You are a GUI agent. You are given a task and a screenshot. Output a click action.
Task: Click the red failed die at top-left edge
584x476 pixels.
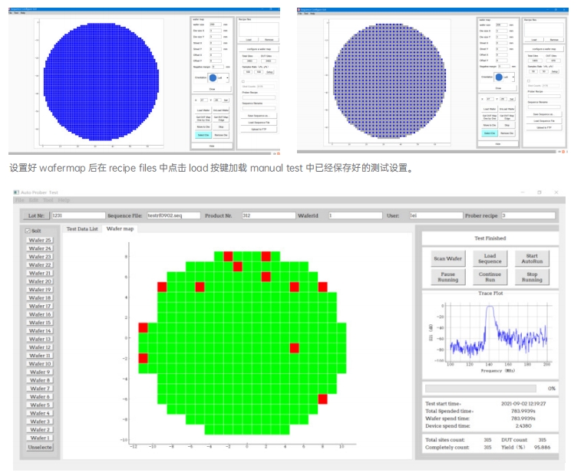click(162, 287)
